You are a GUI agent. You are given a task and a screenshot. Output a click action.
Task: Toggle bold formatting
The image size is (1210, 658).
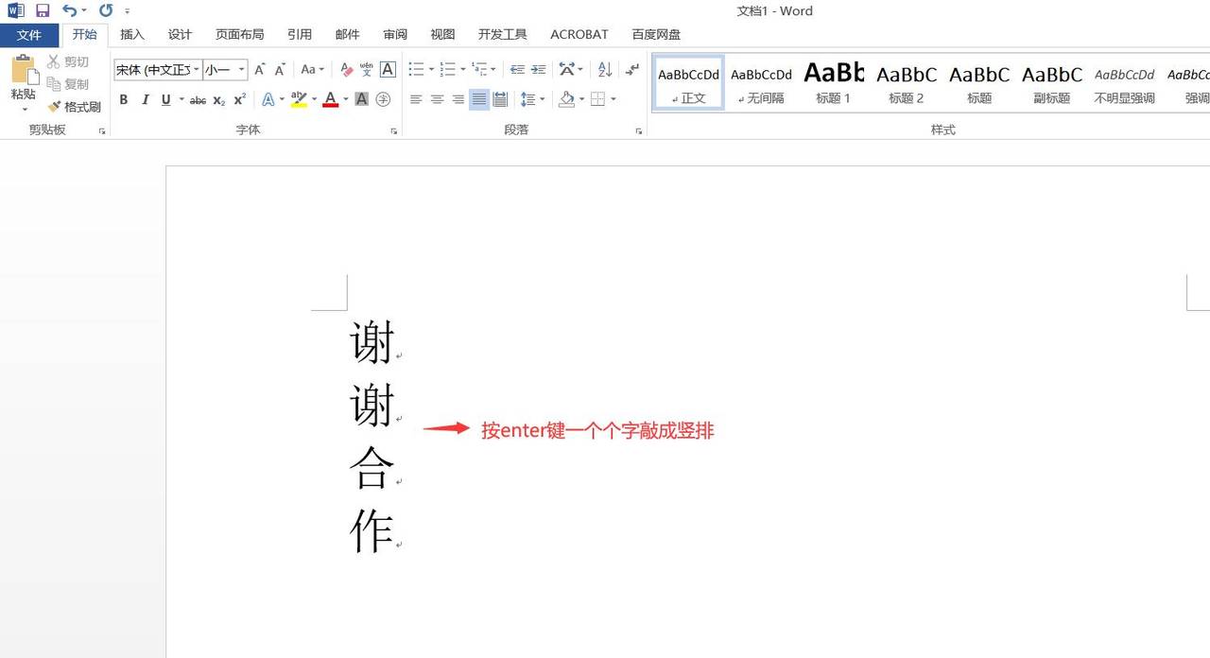pyautogui.click(x=123, y=99)
